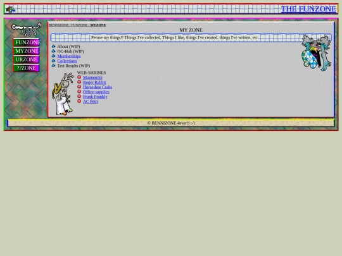Click the 'Peruse my things!!' banner text
The image size is (342, 256).
click(x=174, y=38)
